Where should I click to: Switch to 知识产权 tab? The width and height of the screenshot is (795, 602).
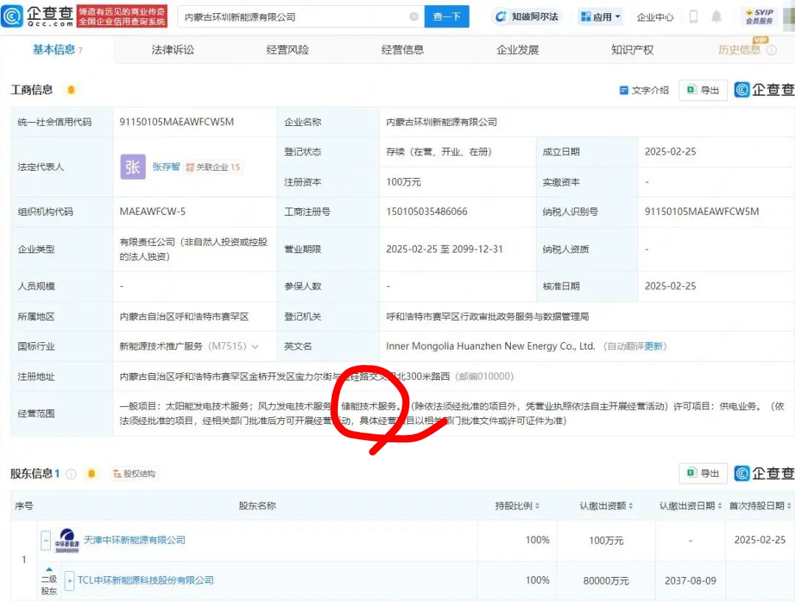632,49
